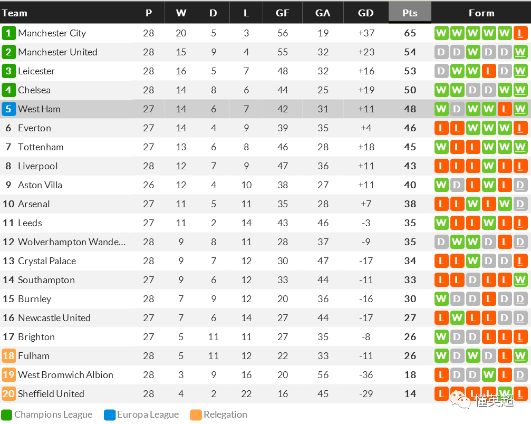This screenshot has width=531, height=424.
Task: Sort table by Pts column header
Action: pos(410,13)
